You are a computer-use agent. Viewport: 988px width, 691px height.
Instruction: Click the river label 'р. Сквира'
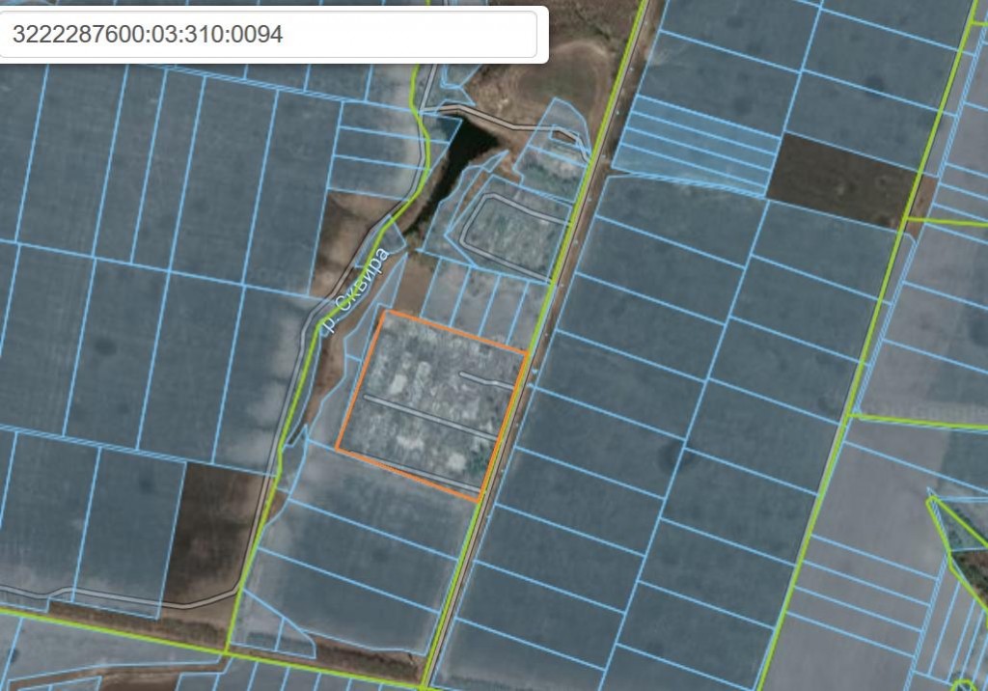(x=353, y=291)
